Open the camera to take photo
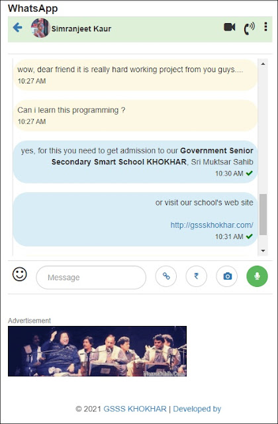This screenshot has height=424, width=278. coord(227,276)
